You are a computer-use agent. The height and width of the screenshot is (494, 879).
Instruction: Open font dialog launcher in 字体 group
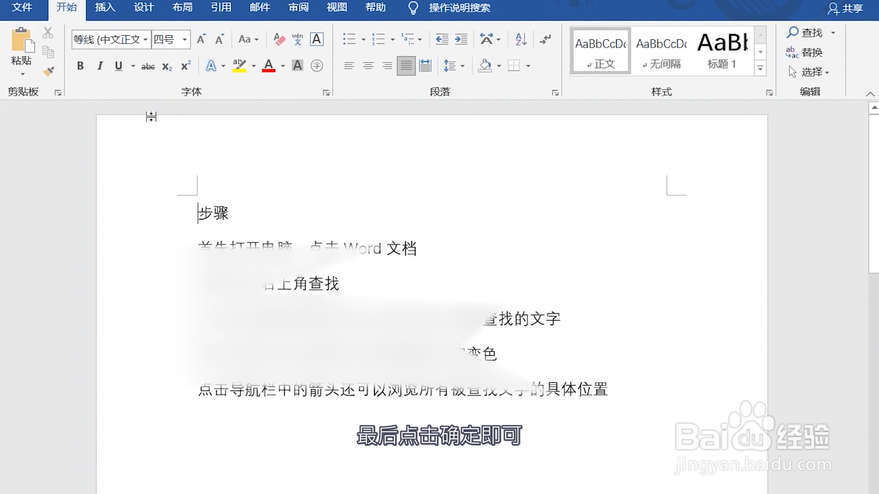click(x=326, y=92)
